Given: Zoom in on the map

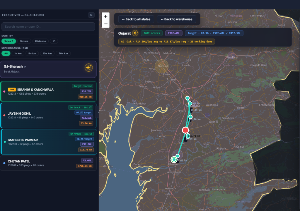Looking at the screenshot, I should (105, 16).
